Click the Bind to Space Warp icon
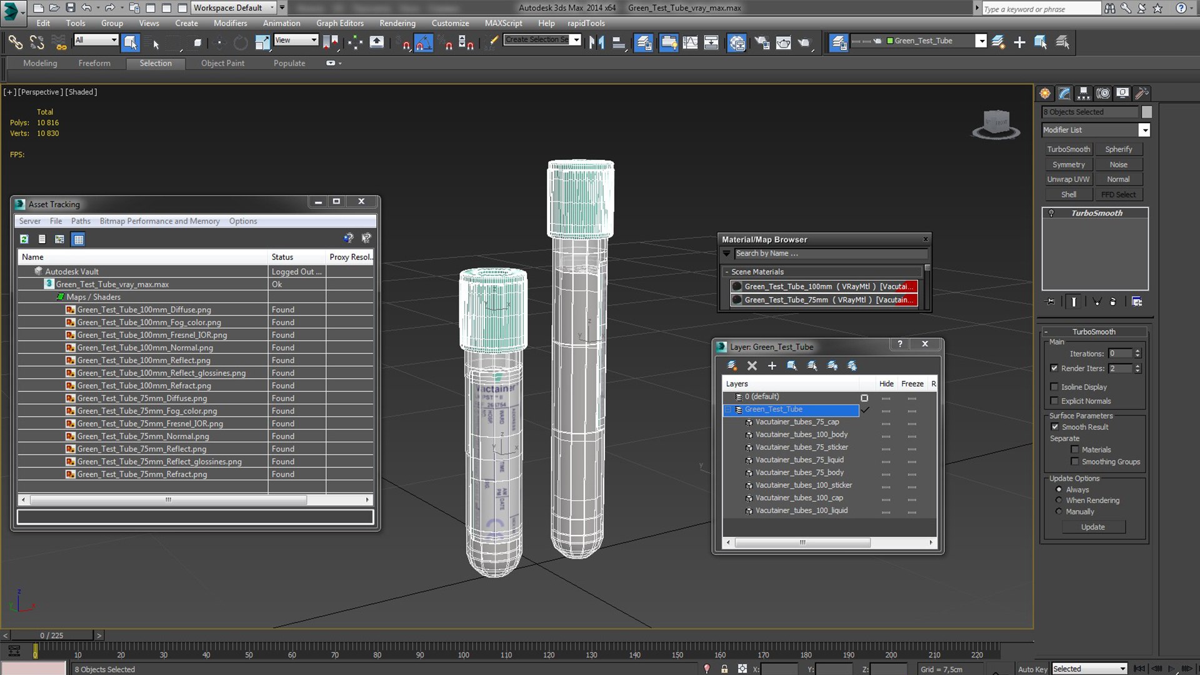This screenshot has width=1200, height=675. [x=59, y=42]
